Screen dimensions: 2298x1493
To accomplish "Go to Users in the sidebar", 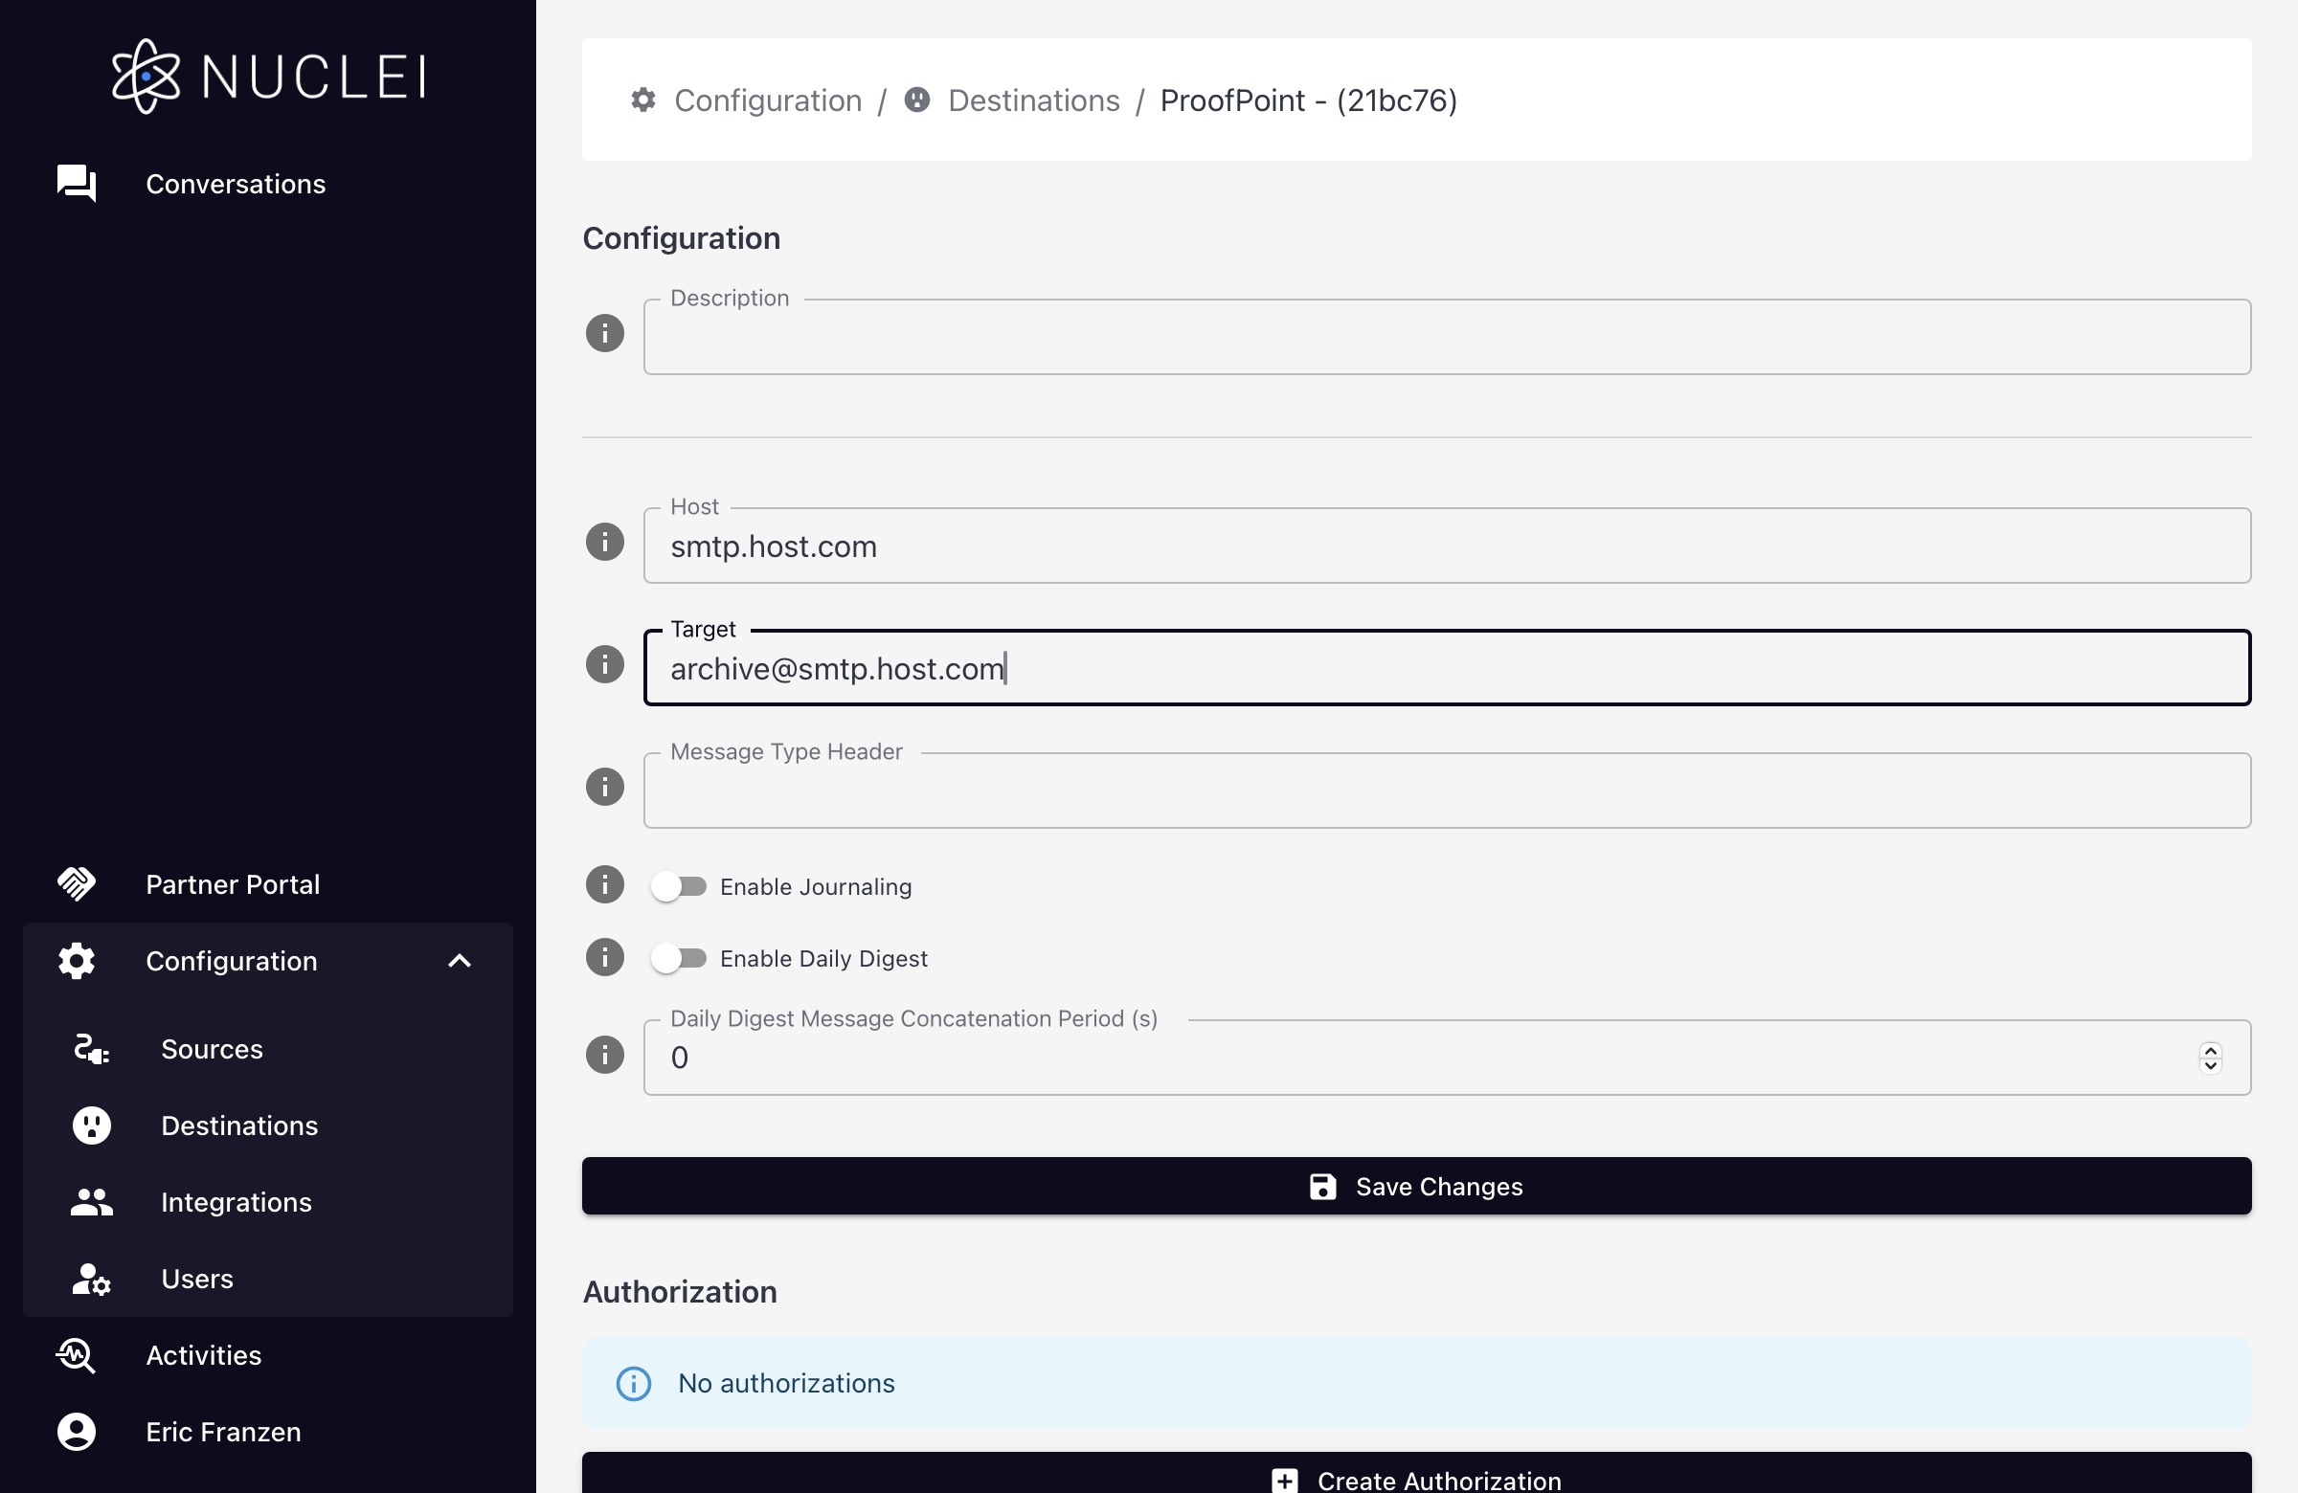I will 197,1279.
